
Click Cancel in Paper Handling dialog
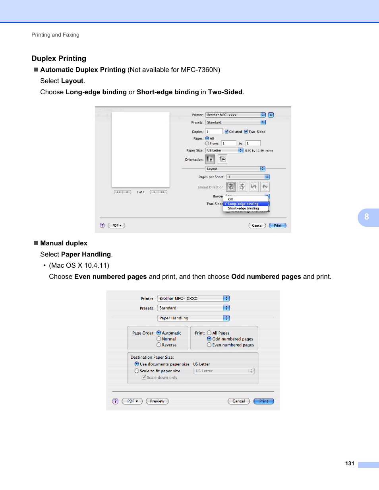(x=239, y=401)
